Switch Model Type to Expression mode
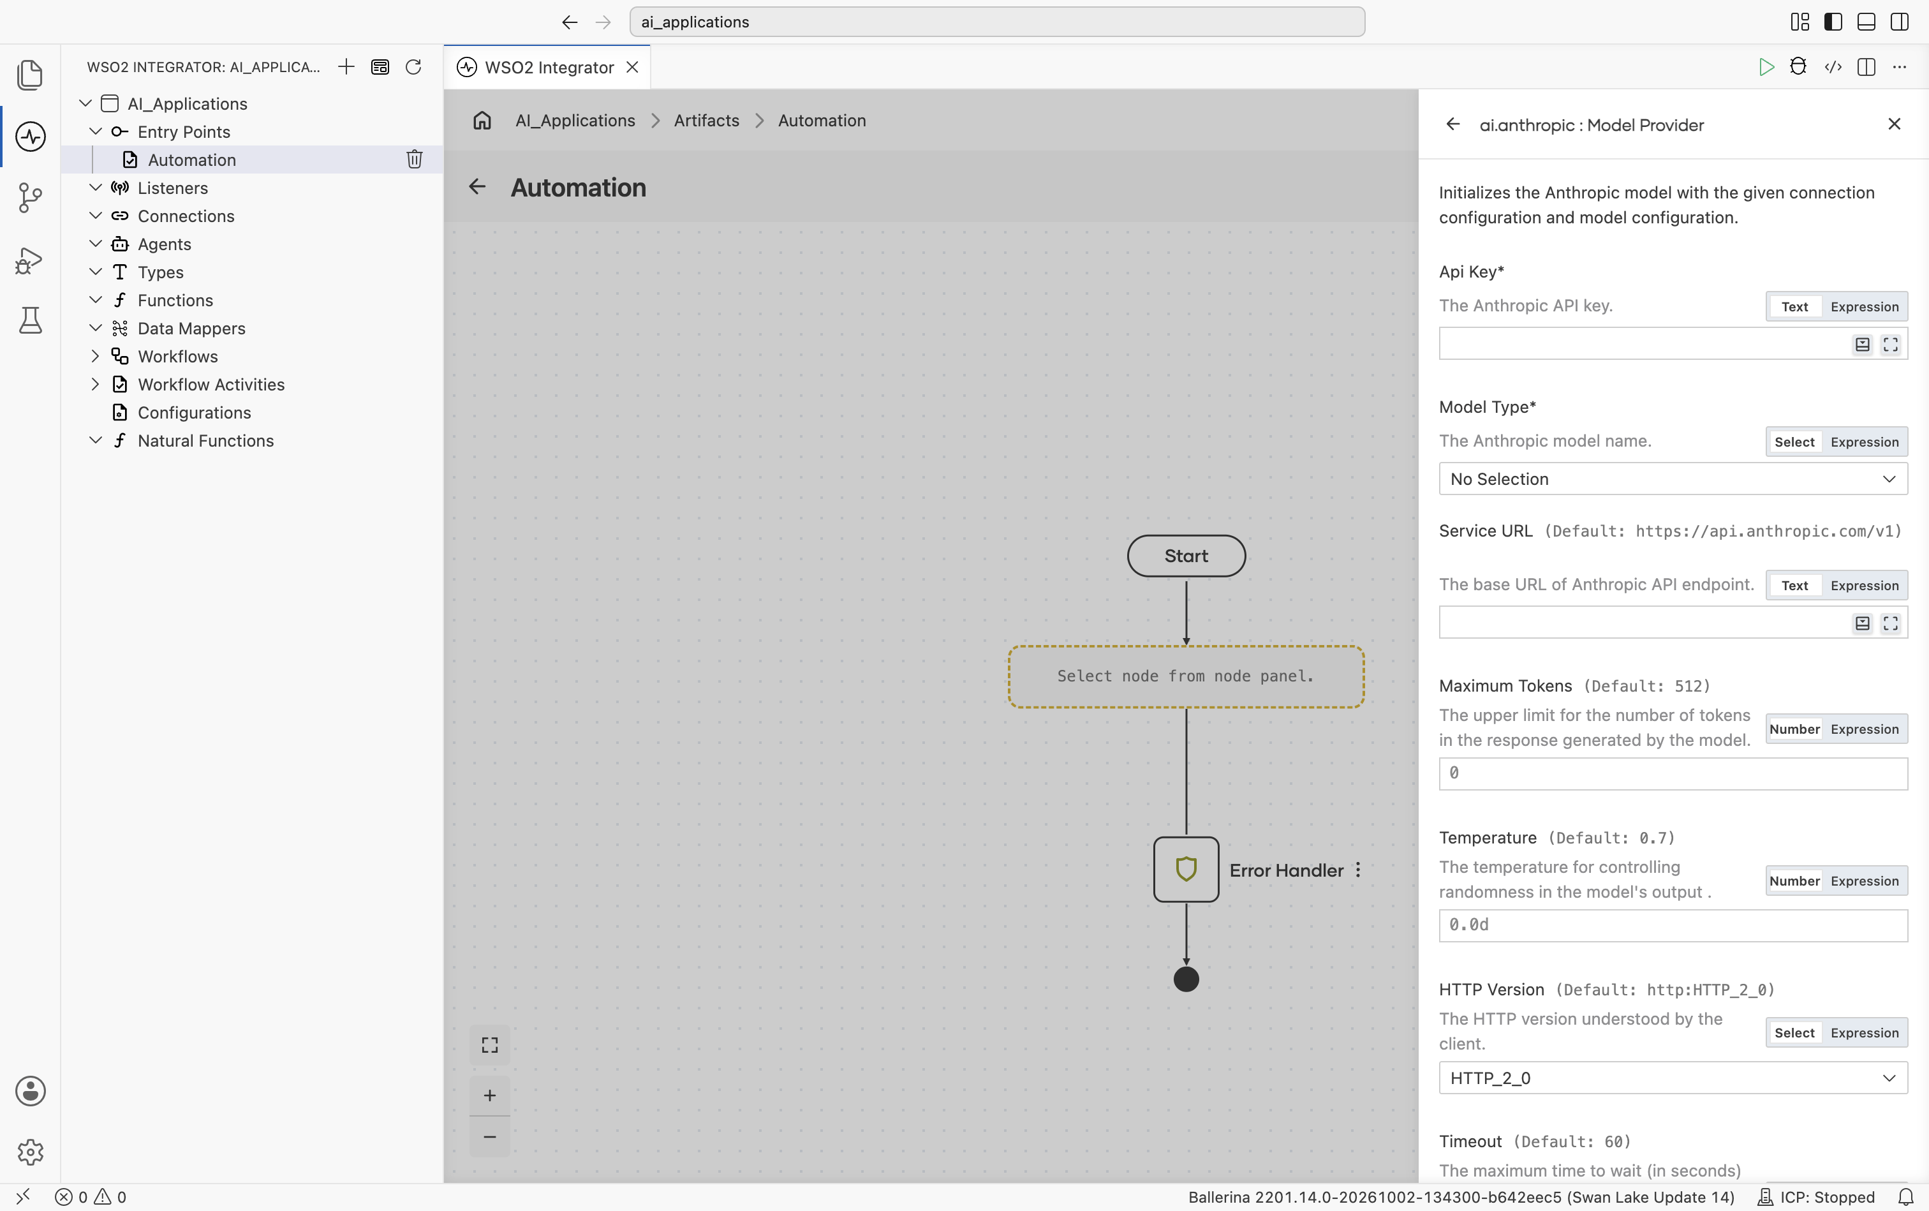Image resolution: width=1929 pixels, height=1211 pixels. 1864,442
